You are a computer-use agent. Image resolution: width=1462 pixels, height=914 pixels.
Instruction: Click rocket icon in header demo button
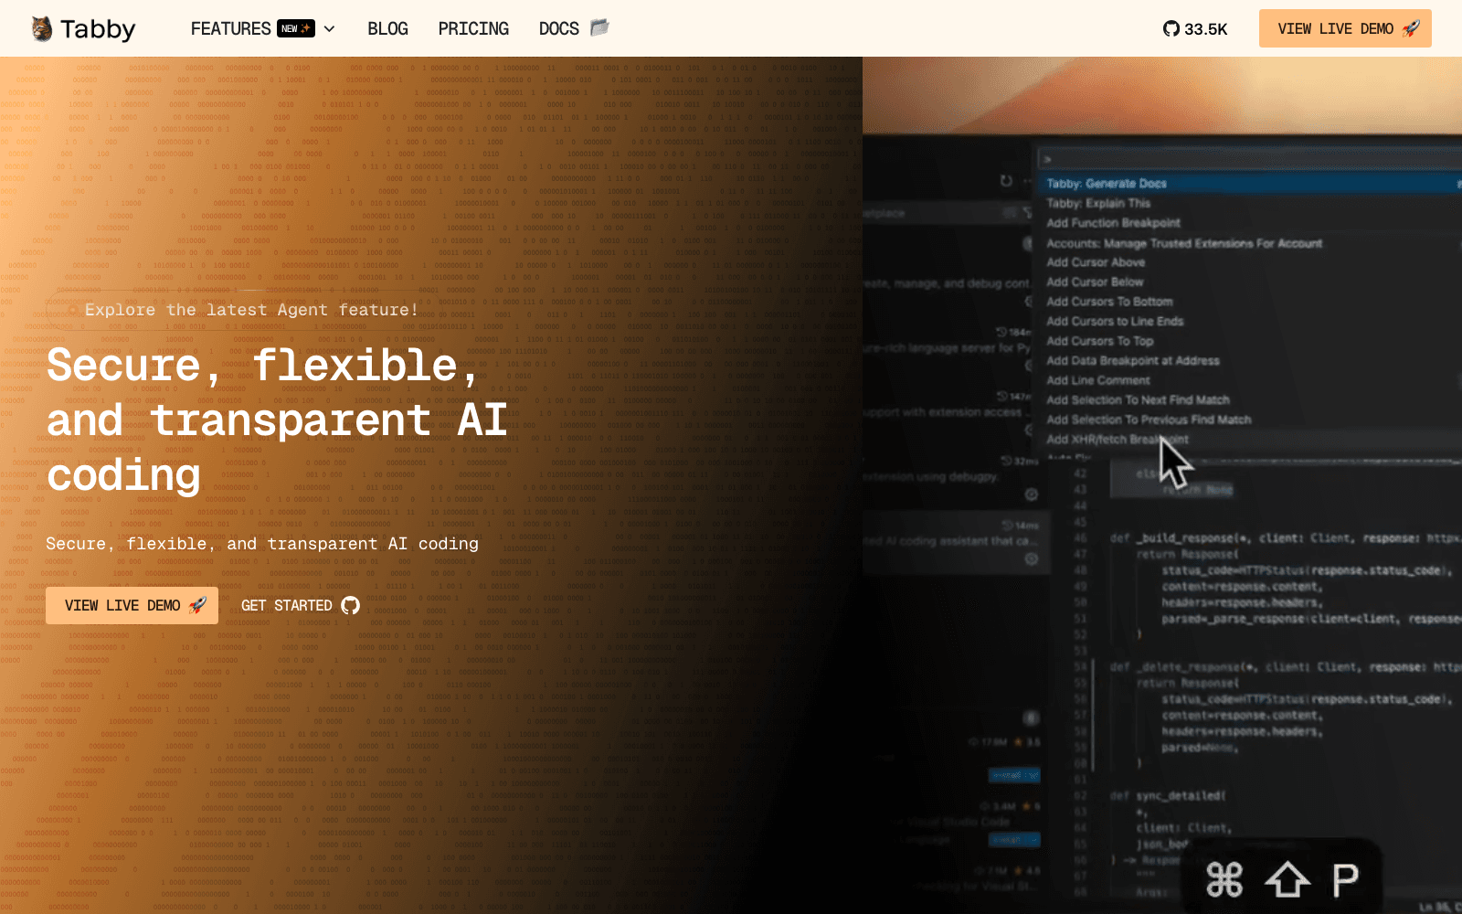1411,28
